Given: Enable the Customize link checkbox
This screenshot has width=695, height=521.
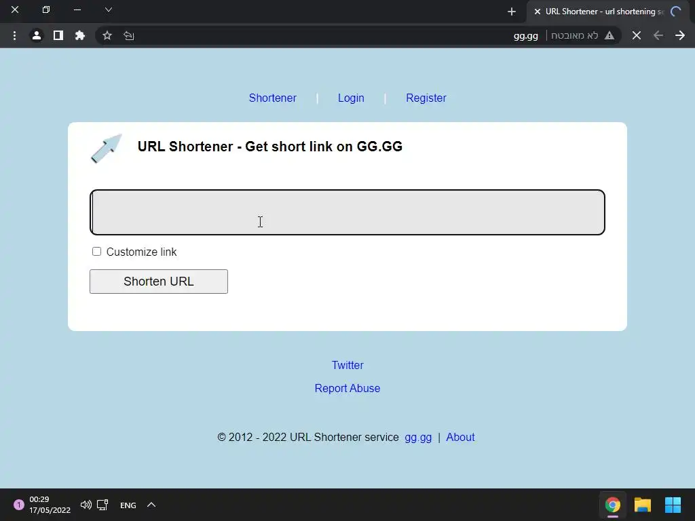Looking at the screenshot, I should click(x=96, y=252).
